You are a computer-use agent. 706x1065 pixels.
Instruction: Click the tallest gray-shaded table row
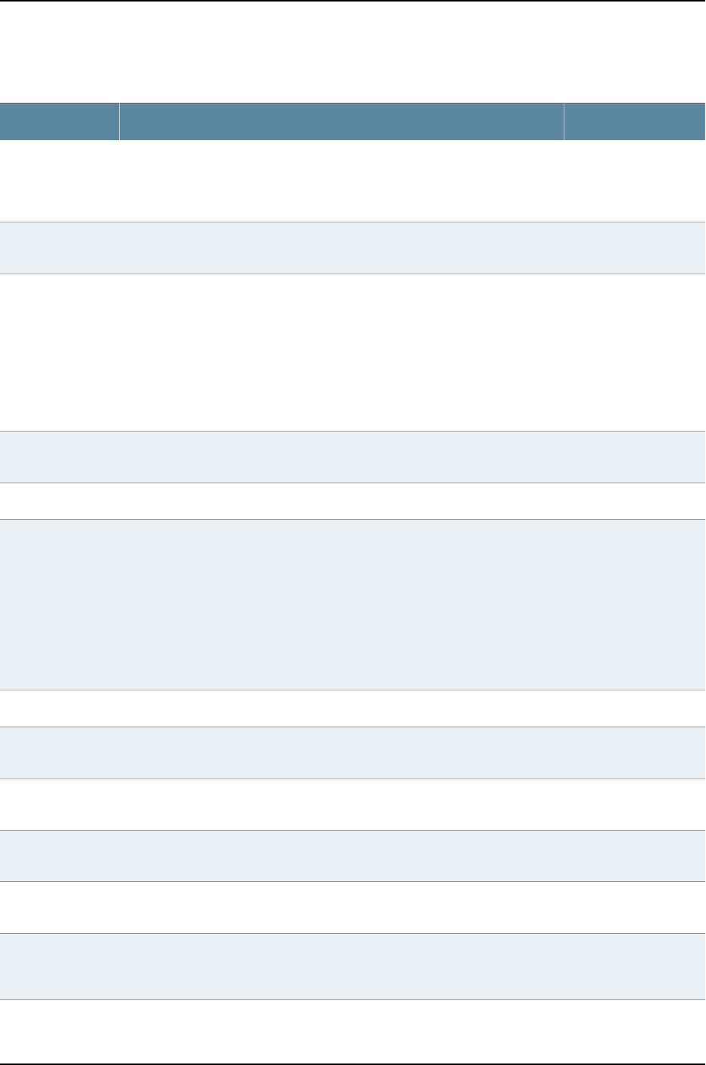pyautogui.click(x=353, y=604)
